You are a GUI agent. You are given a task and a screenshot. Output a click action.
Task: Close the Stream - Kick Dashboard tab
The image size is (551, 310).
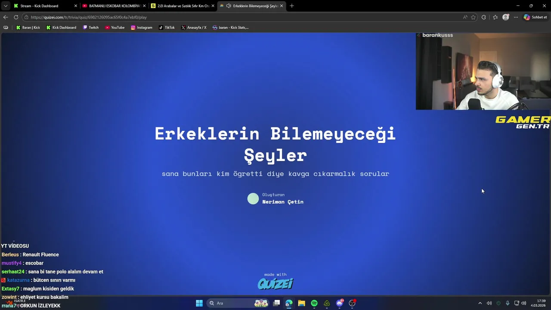click(x=76, y=6)
